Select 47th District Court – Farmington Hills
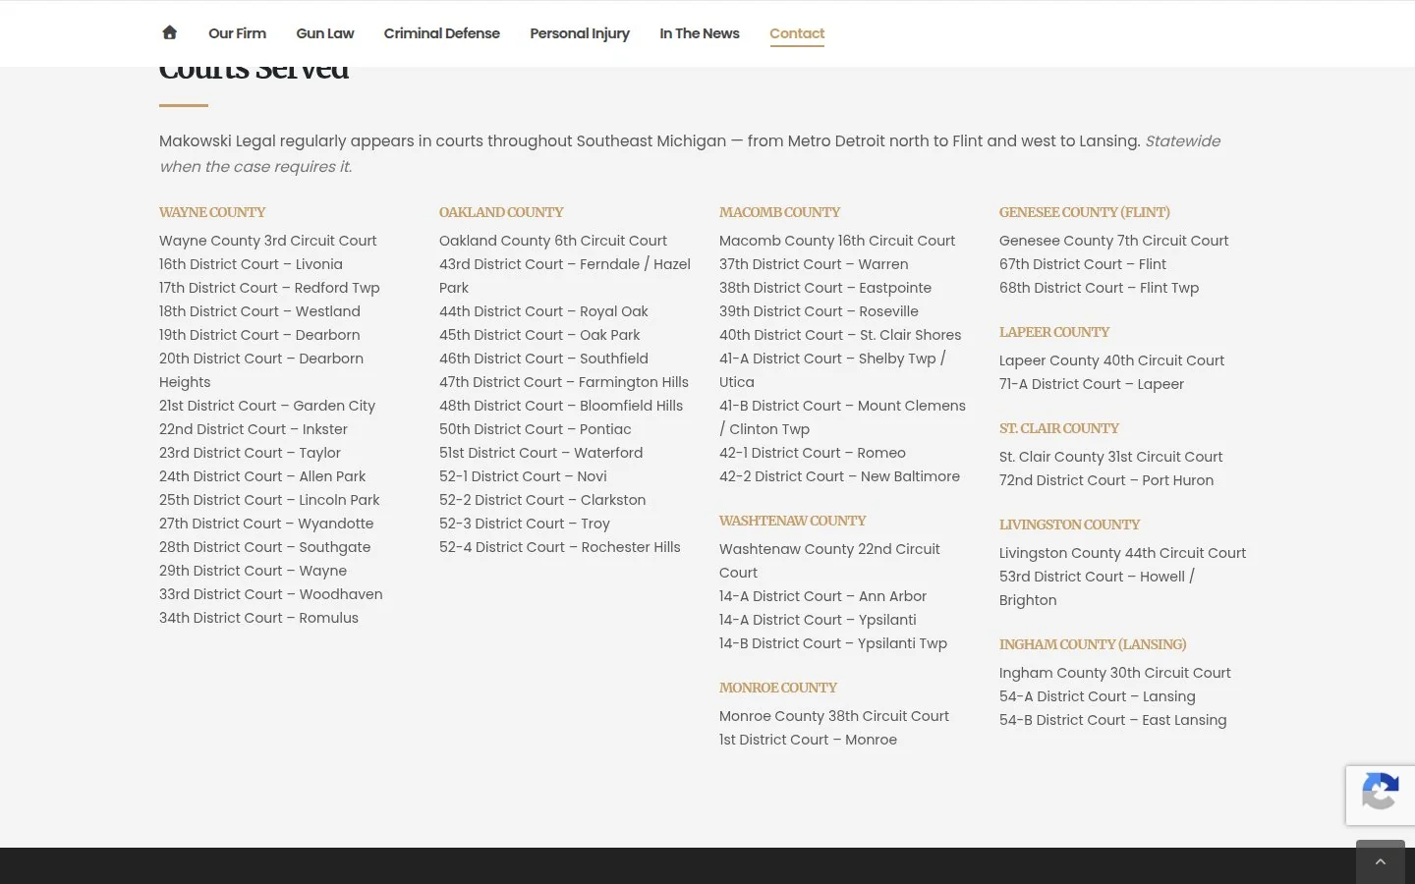This screenshot has height=884, width=1415. click(564, 382)
